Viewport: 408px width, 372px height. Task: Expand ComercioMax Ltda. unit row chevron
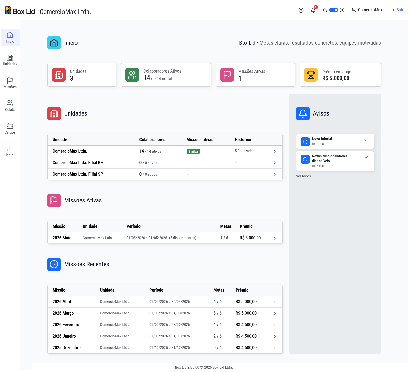(x=275, y=151)
